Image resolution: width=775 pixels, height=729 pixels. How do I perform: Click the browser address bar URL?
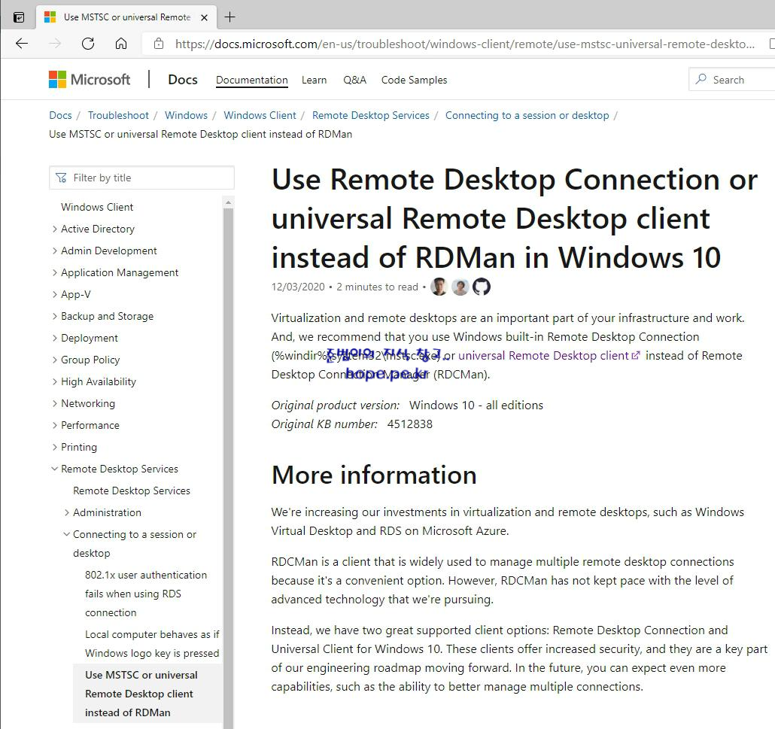pos(464,44)
